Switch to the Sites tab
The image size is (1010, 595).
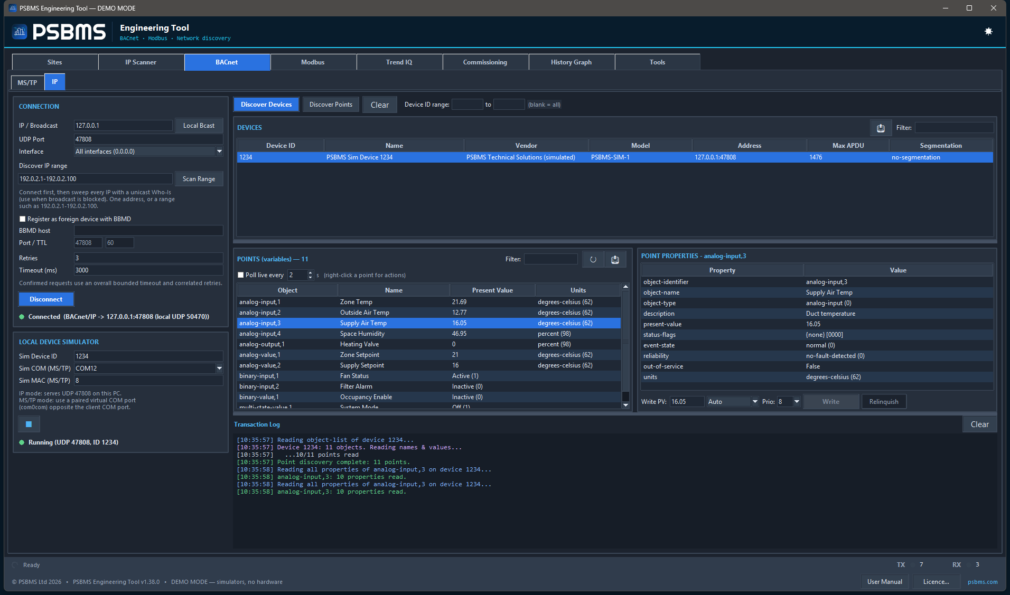pyautogui.click(x=55, y=62)
